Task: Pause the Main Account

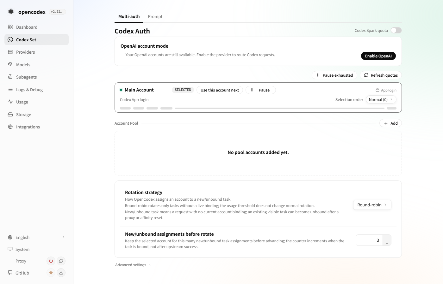Action: click(261, 90)
